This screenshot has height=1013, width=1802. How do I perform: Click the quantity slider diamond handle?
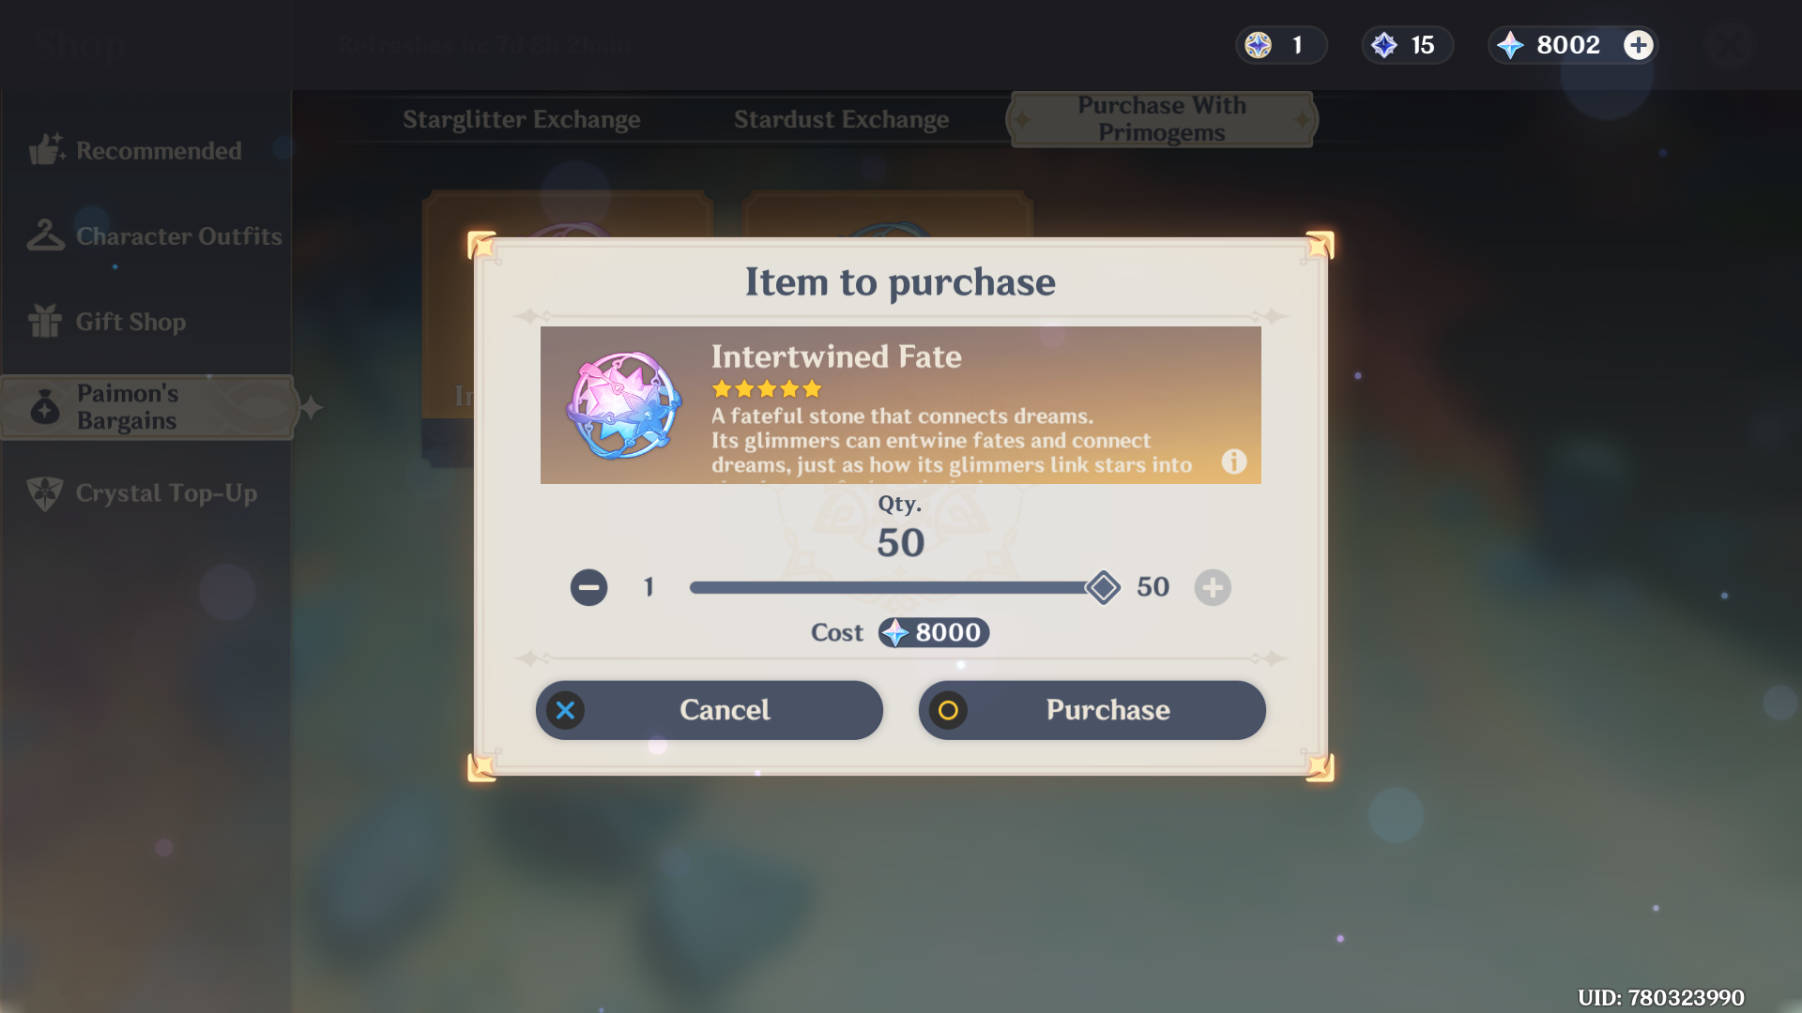1103,588
